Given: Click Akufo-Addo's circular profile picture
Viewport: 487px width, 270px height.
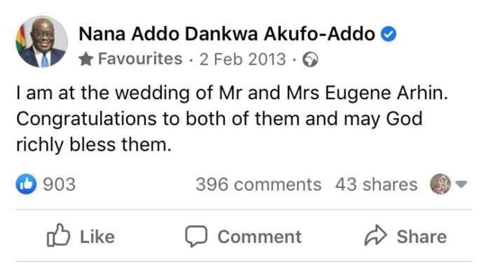Looking at the screenshot, I should (x=42, y=40).
